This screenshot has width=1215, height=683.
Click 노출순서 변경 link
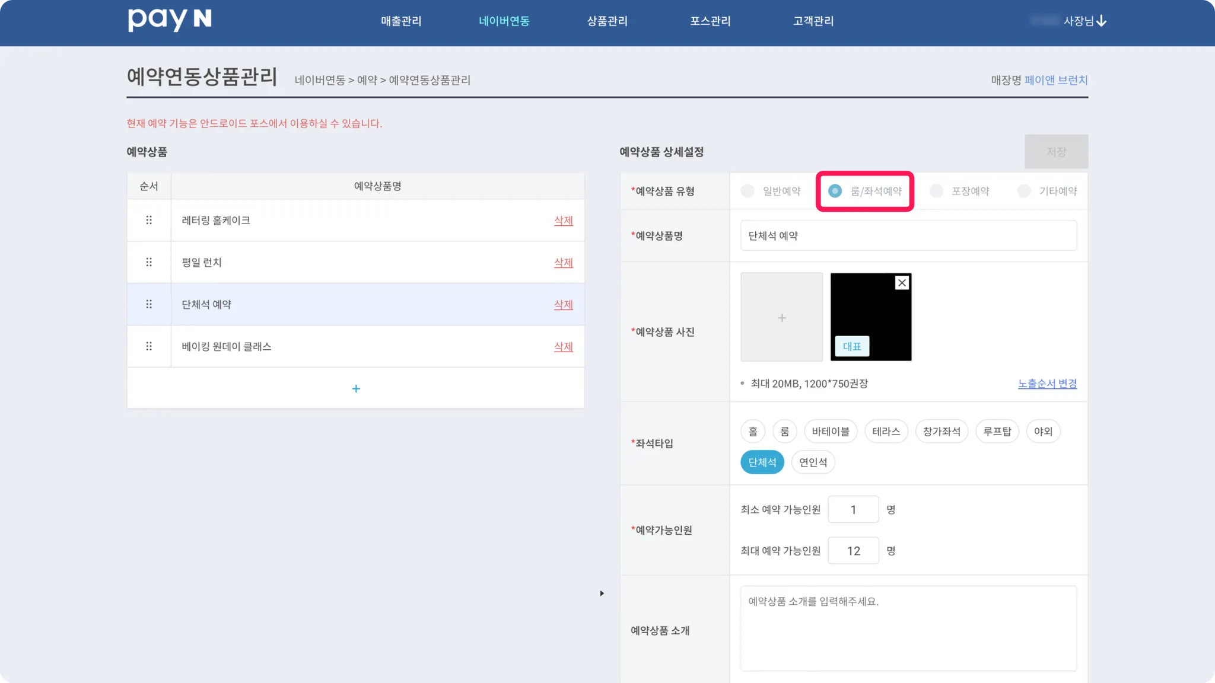pyautogui.click(x=1047, y=384)
